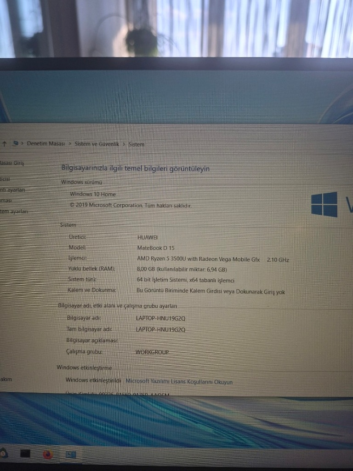Click the 'Bu Görüntü Biriminde Kalem Girdisi' text
The image size is (353, 471).
point(211,291)
